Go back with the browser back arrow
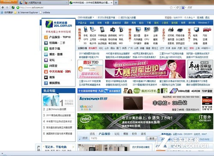 [3, 8]
